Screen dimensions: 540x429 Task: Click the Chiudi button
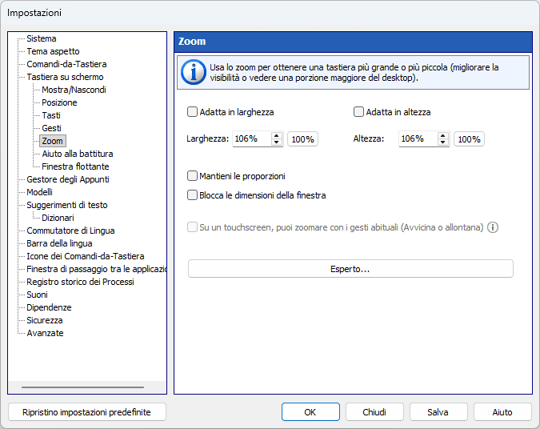click(x=374, y=412)
